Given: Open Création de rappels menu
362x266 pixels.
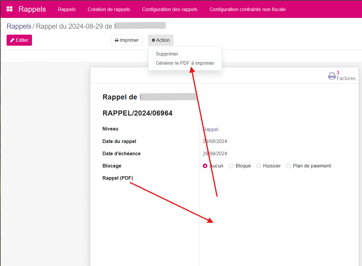Looking at the screenshot, I should 109,9.
